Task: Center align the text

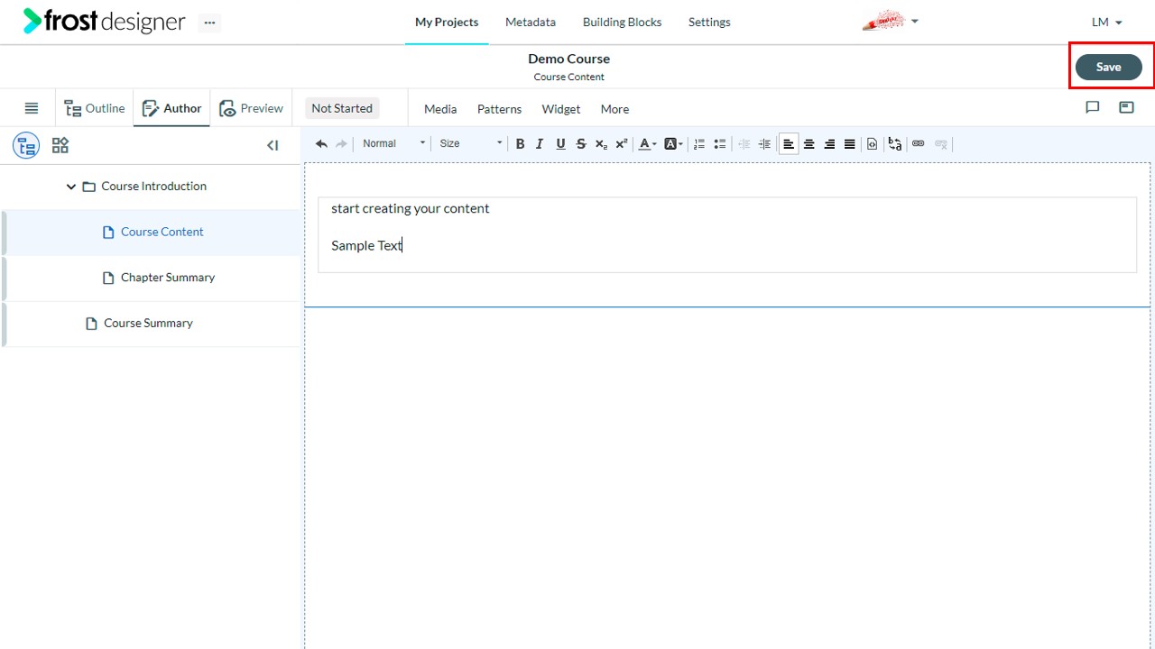Action: coord(809,143)
